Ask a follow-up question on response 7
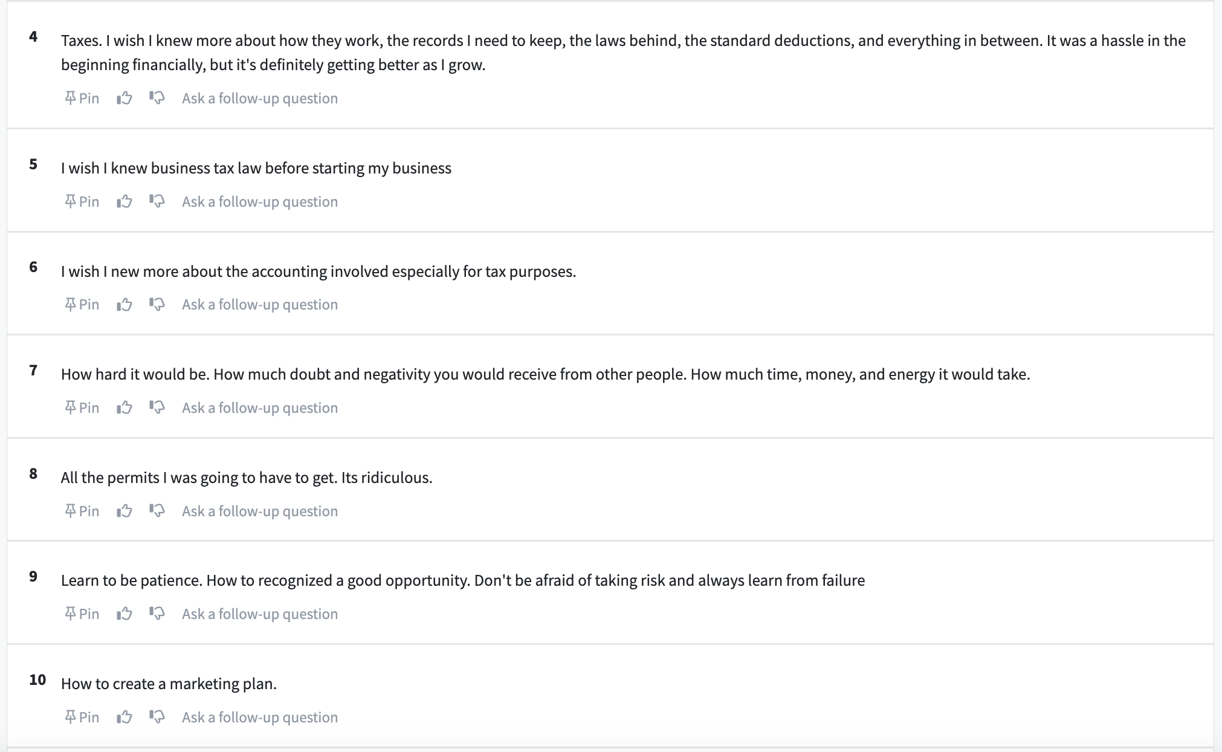 [260, 407]
